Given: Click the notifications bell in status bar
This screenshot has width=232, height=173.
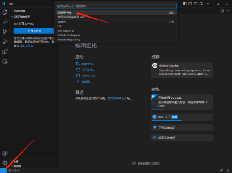Looking at the screenshot, I should [227, 170].
